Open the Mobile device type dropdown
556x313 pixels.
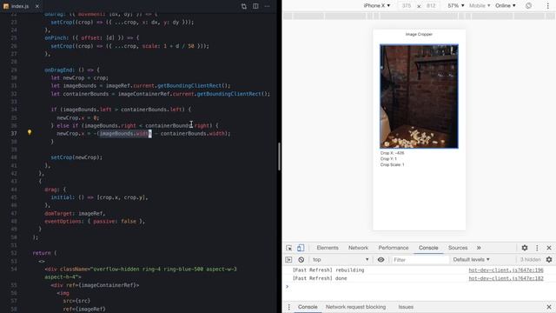pos(480,6)
